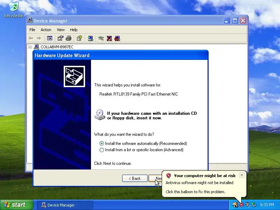
Task: Collapse the COLLABVM-B987EC tree node
Action: click(x=30, y=47)
